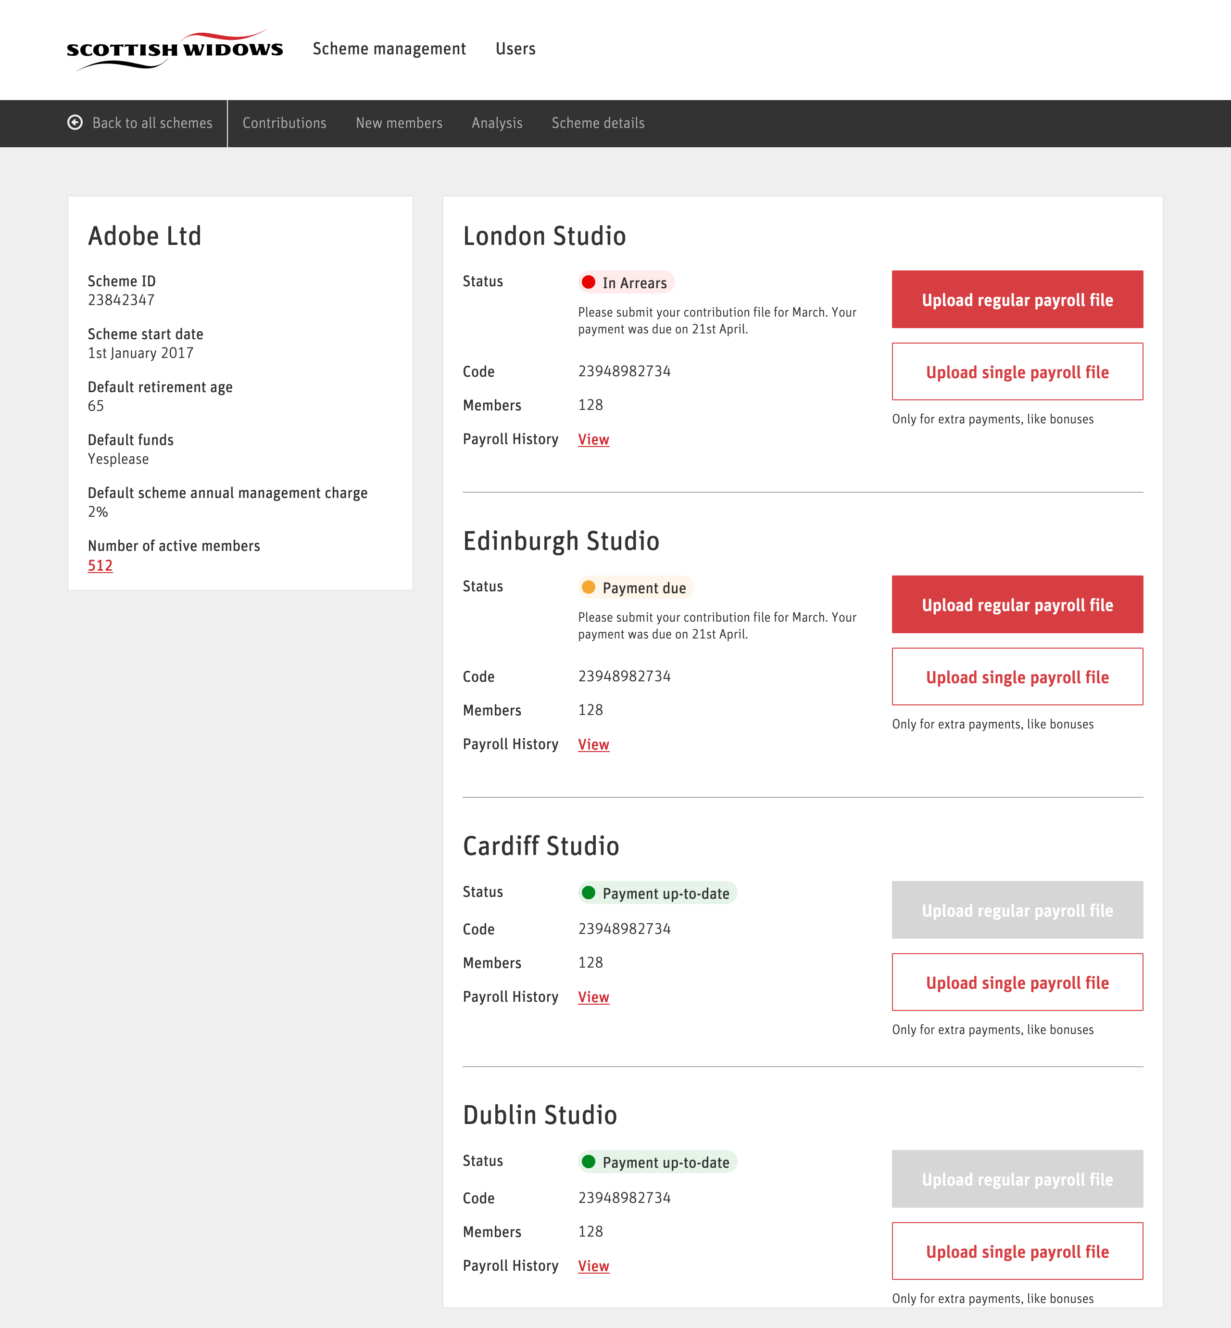Image resolution: width=1231 pixels, height=1328 pixels.
Task: Open the 512 active members link
Action: coord(100,565)
